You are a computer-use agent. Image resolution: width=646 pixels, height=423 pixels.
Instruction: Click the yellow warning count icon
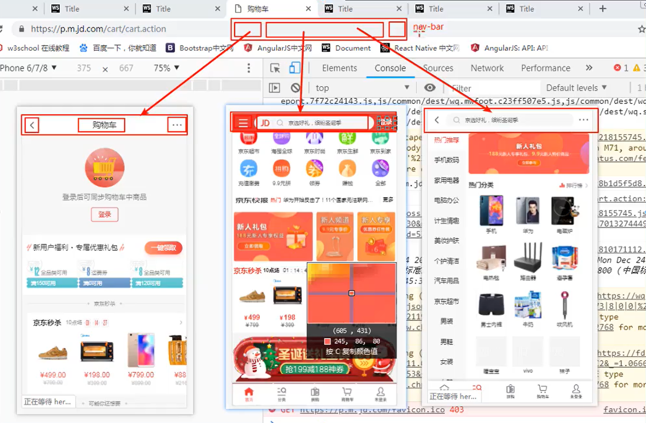(636, 68)
